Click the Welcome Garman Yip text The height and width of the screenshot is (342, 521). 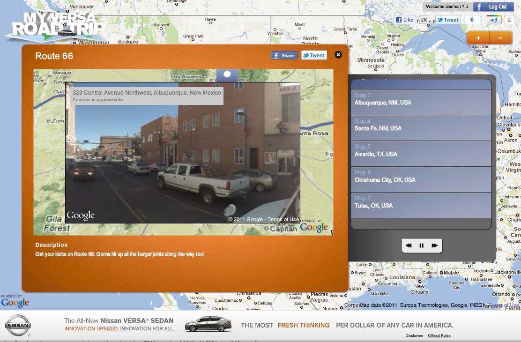(x=447, y=7)
